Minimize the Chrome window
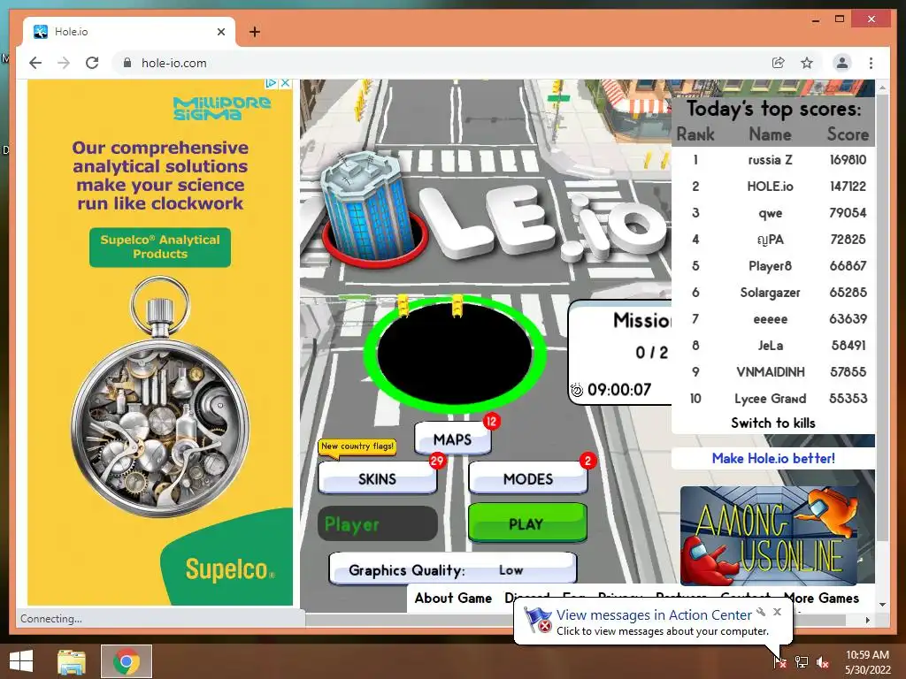This screenshot has width=906, height=679. pos(815,19)
